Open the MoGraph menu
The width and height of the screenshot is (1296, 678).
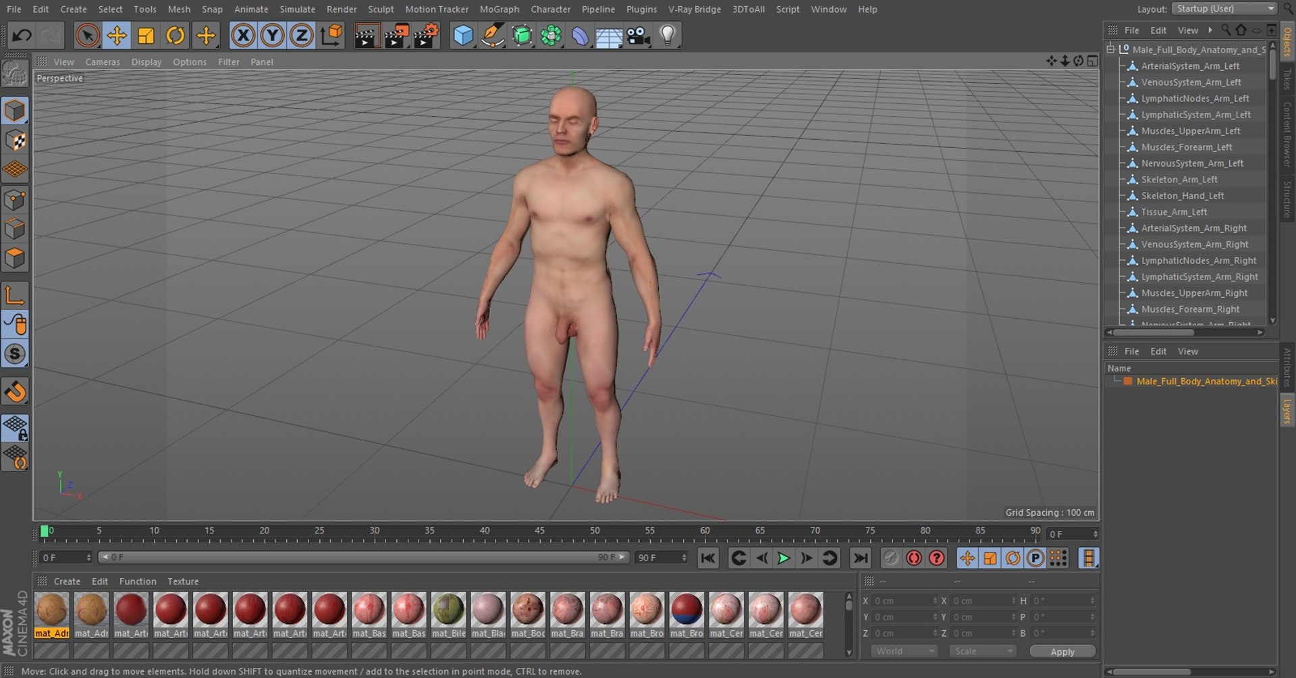500,9
